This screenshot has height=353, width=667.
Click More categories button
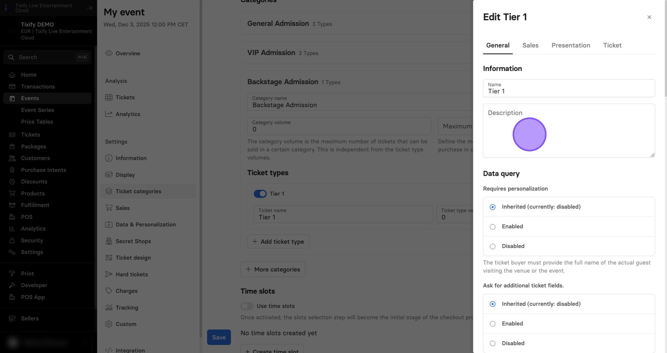tap(273, 269)
